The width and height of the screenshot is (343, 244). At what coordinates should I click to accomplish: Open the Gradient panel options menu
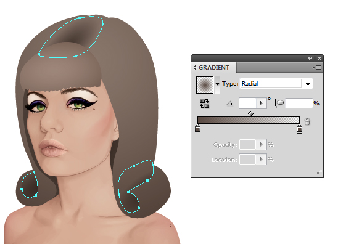(x=316, y=68)
